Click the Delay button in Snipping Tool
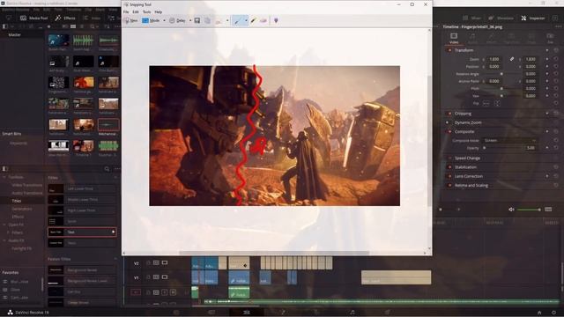Image resolution: width=564 pixels, height=317 pixels. [177, 21]
